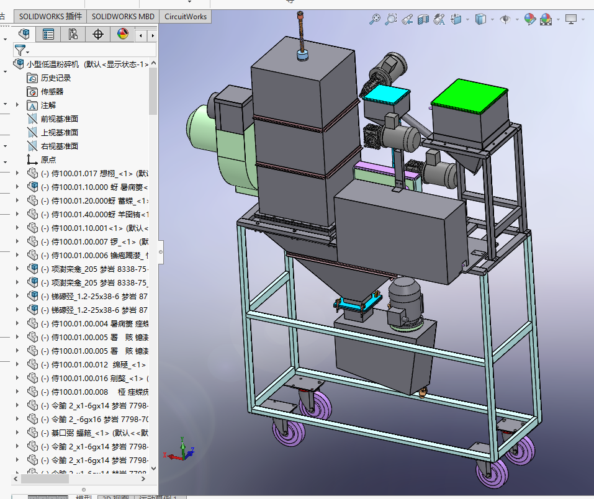Screen dimensions: 594x499
Task: Select the 原点 origin item
Action: 48,160
